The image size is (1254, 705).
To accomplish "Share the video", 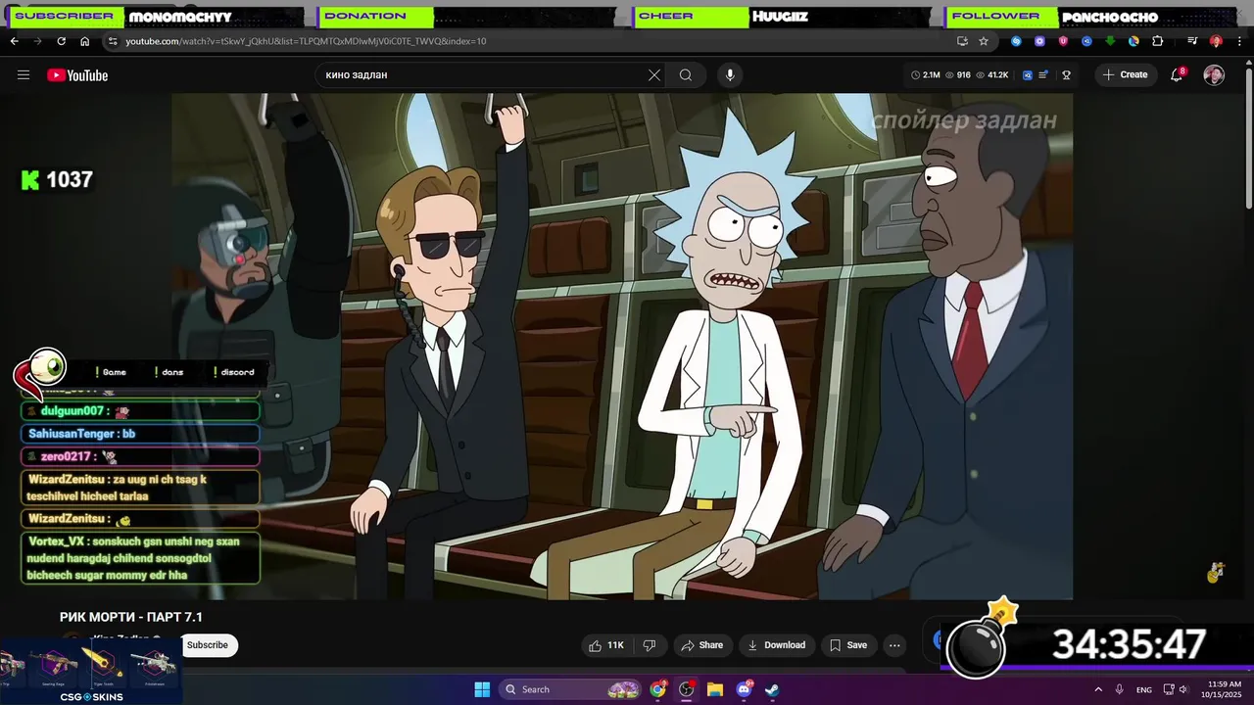I will pos(701,645).
